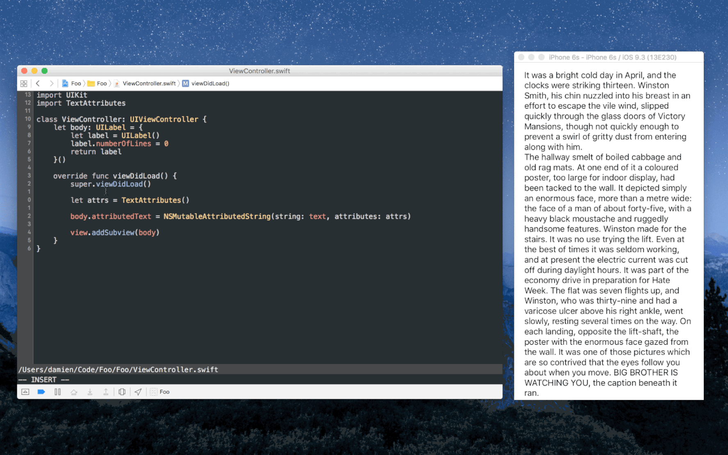The width and height of the screenshot is (728, 455).
Task: Select the Foo process in debug bar
Action: 160,392
